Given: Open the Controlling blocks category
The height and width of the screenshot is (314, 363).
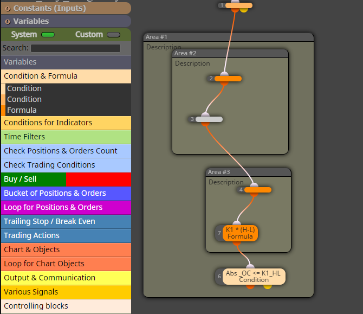Looking at the screenshot, I should [66, 306].
